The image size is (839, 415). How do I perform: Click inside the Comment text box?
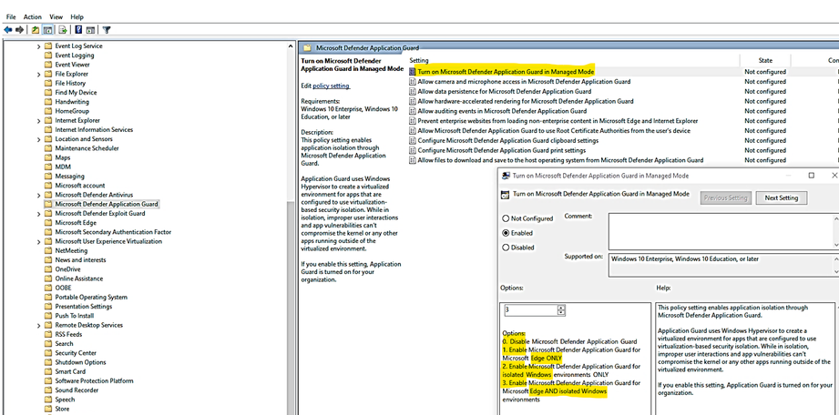click(721, 231)
